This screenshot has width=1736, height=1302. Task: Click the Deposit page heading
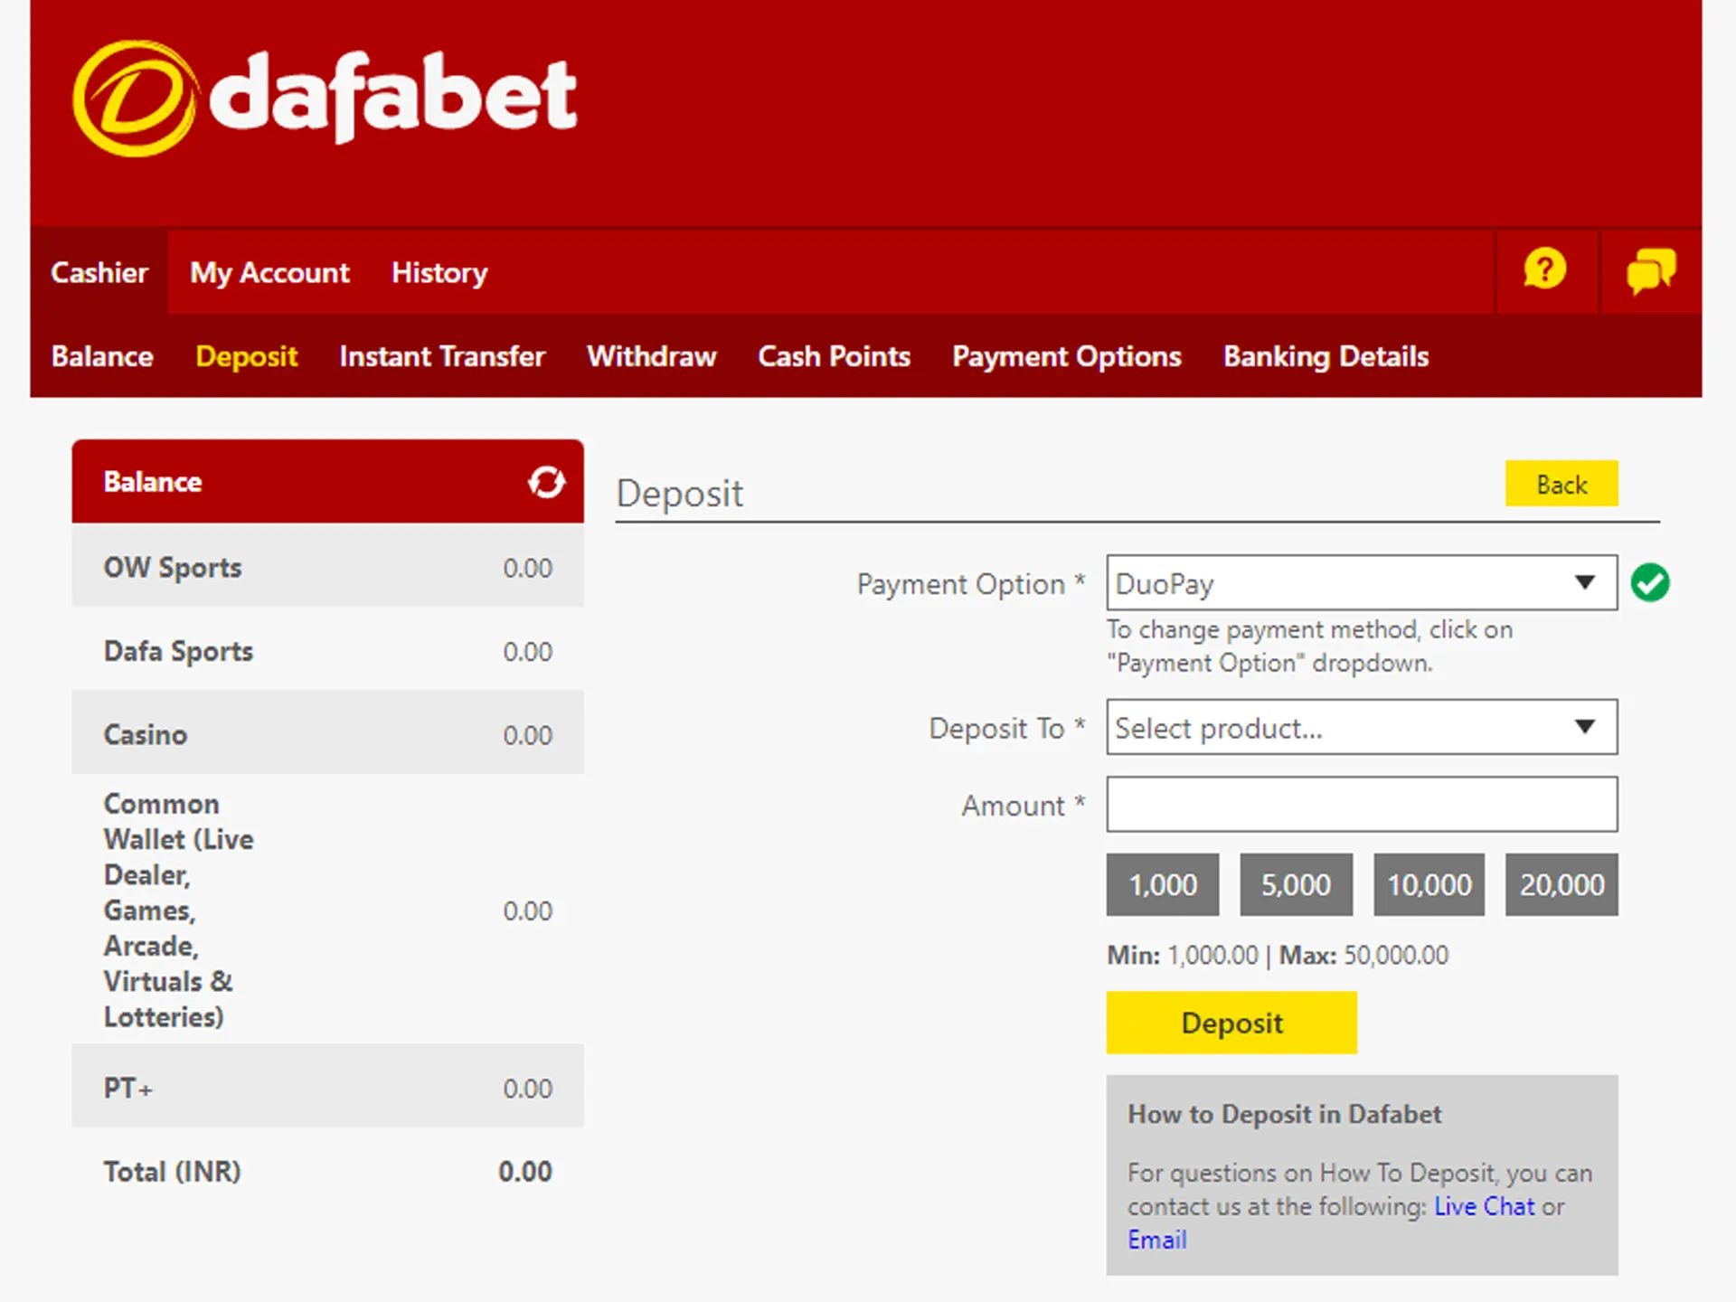[x=680, y=494]
